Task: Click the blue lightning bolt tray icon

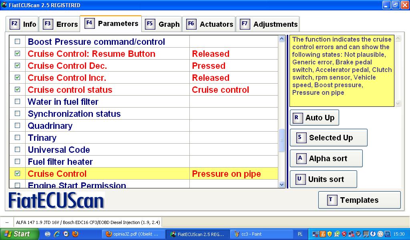Action: point(373,234)
